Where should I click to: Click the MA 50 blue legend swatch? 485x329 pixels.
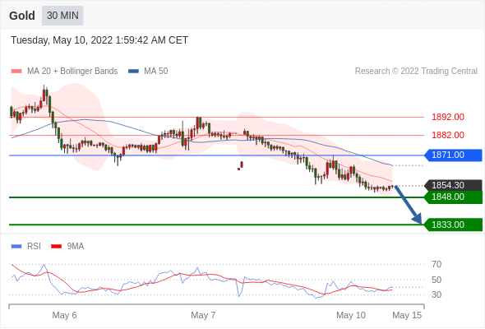tap(133, 72)
